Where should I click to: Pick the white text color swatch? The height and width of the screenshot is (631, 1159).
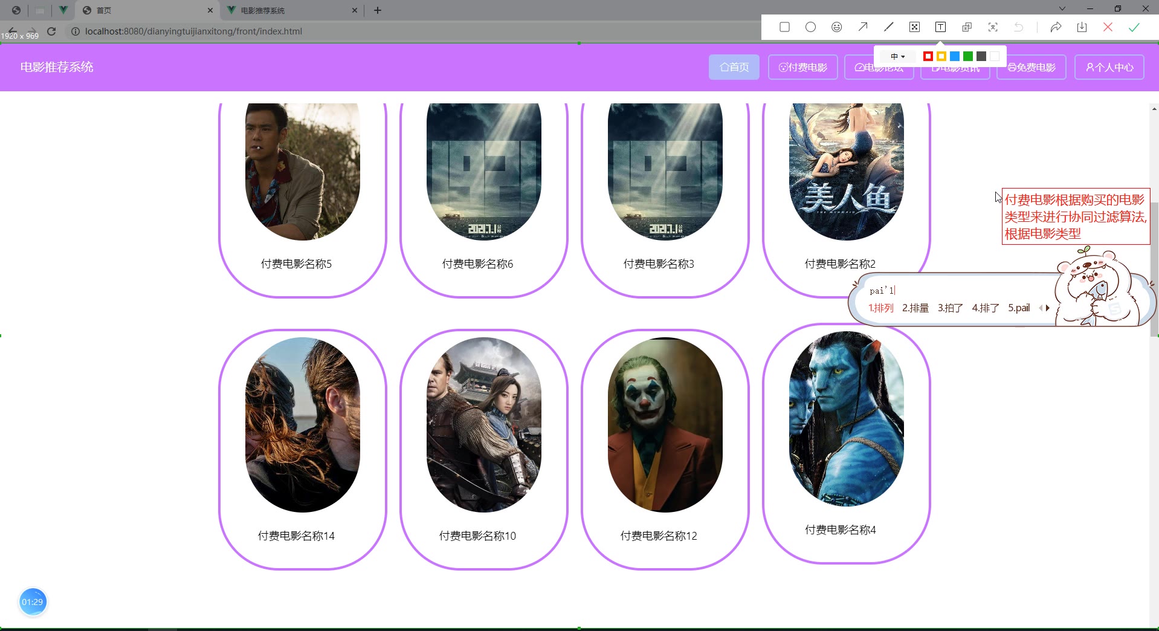pyautogui.click(x=995, y=56)
